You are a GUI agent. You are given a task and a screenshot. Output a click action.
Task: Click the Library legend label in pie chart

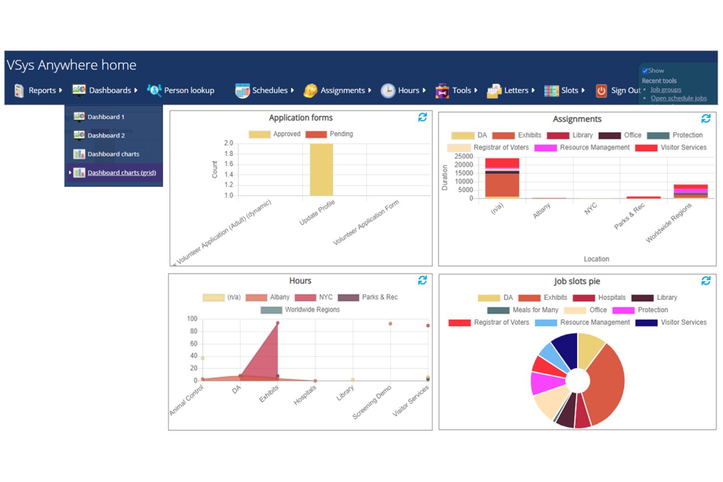(667, 298)
